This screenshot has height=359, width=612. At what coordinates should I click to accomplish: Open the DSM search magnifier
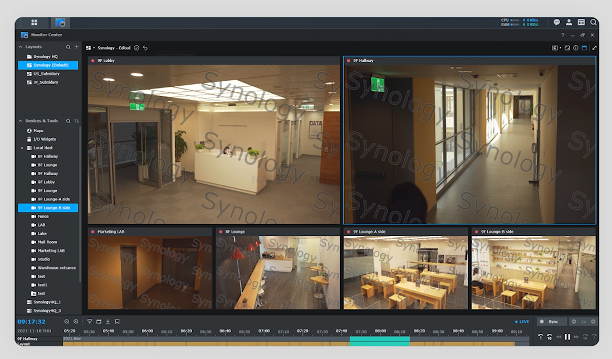[593, 22]
